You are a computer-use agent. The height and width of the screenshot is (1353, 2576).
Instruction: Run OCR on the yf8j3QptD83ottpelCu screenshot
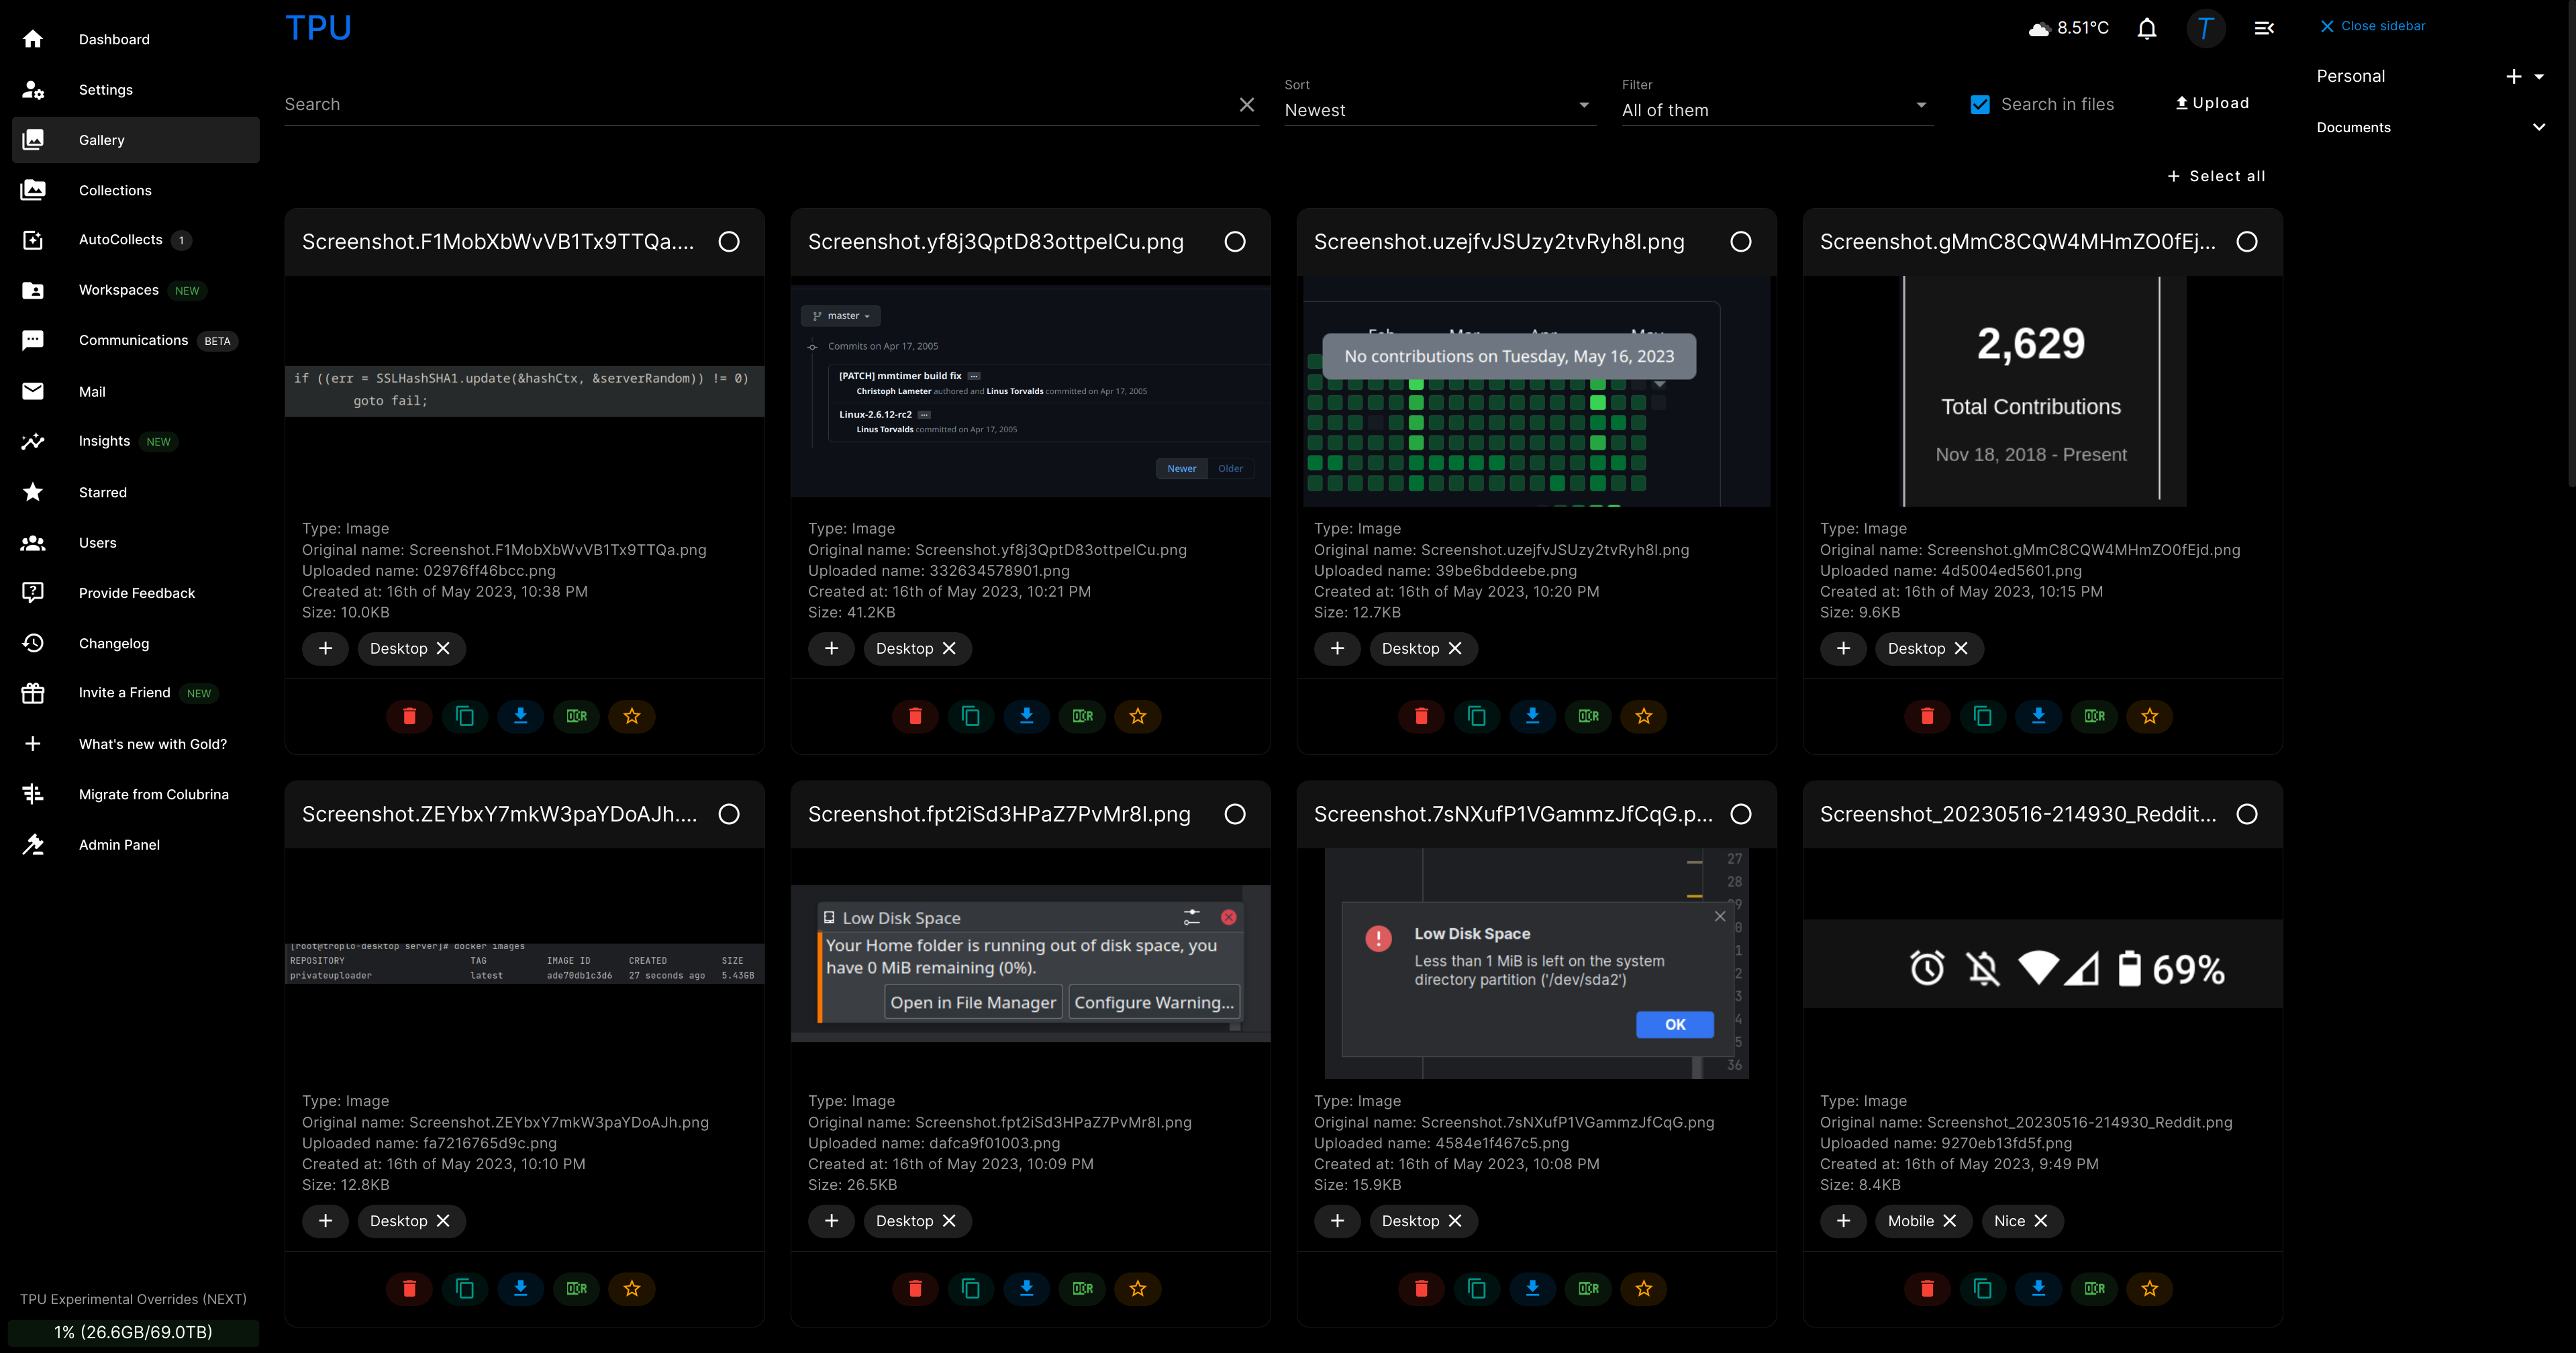(x=1082, y=716)
